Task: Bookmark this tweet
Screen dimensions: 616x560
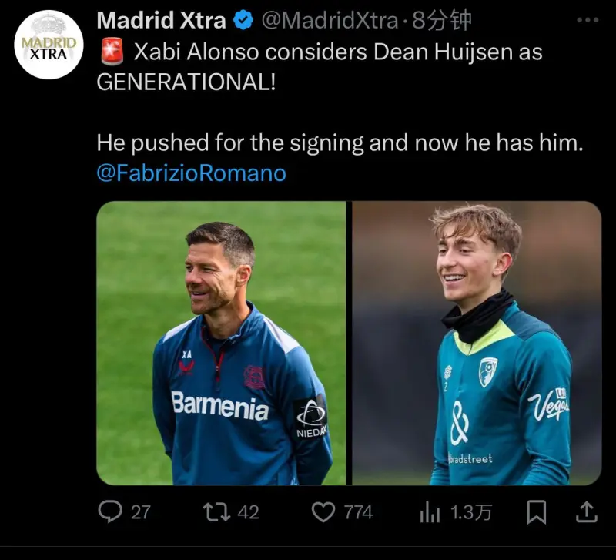Action: [536, 512]
